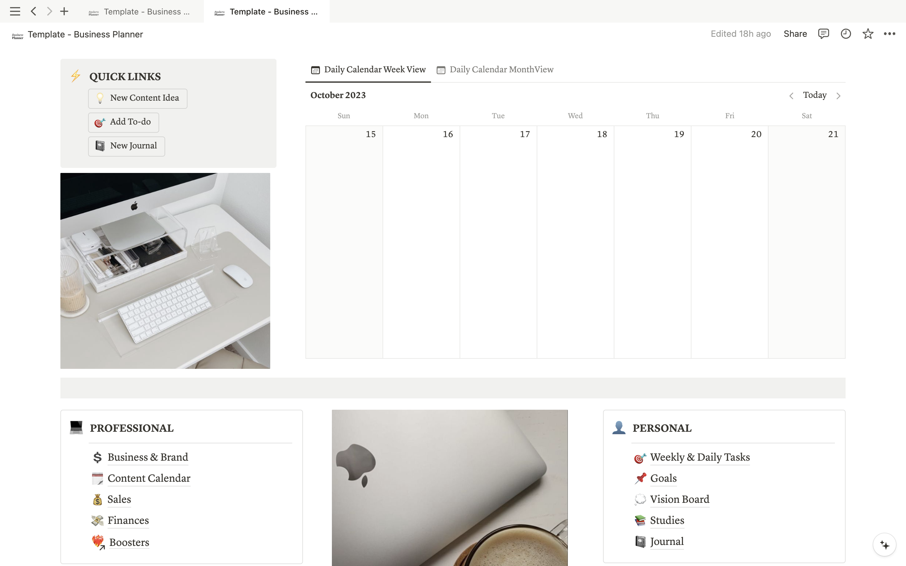Go back with the left arrow
The height and width of the screenshot is (566, 906).
34,11
